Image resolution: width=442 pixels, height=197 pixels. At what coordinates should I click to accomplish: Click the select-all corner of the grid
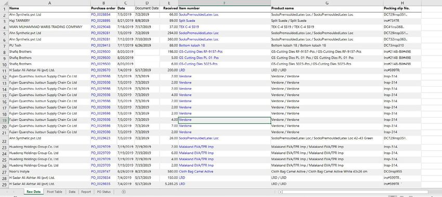4,3
